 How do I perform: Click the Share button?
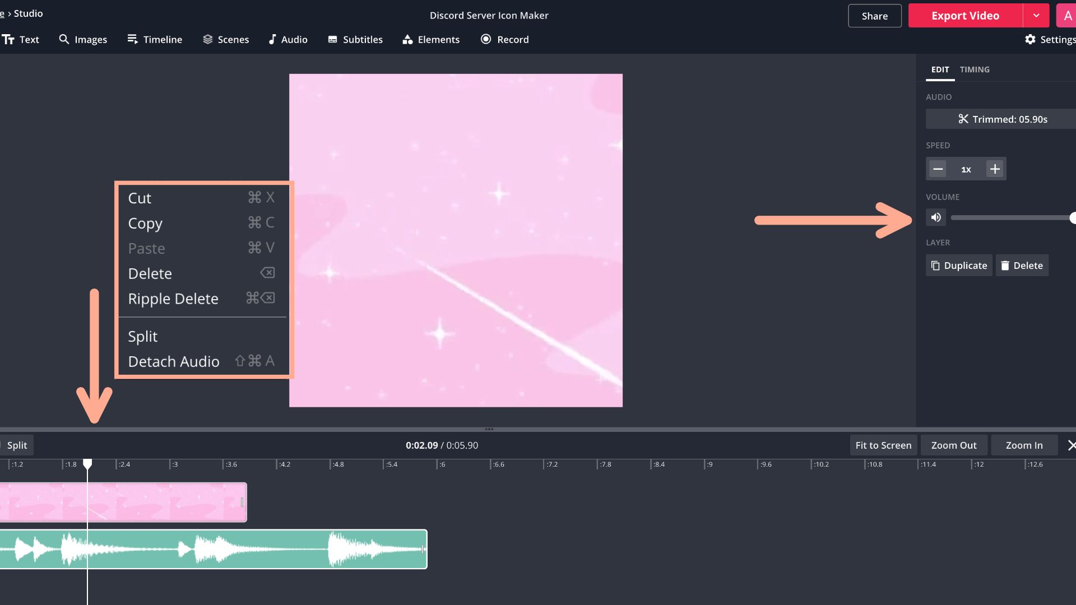[x=874, y=16]
